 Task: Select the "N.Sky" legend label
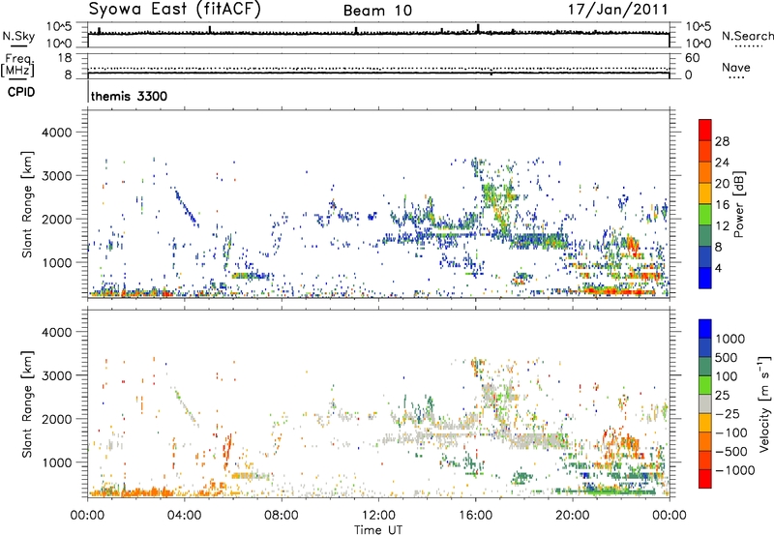pos(18,37)
